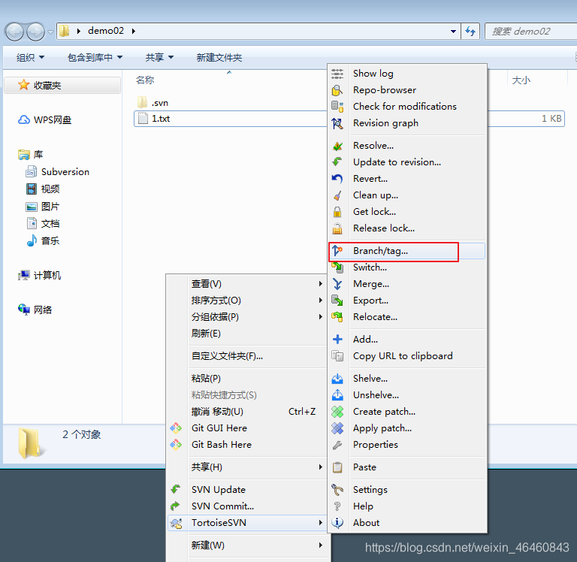Select SVN Commit... from context menu

pos(247,506)
